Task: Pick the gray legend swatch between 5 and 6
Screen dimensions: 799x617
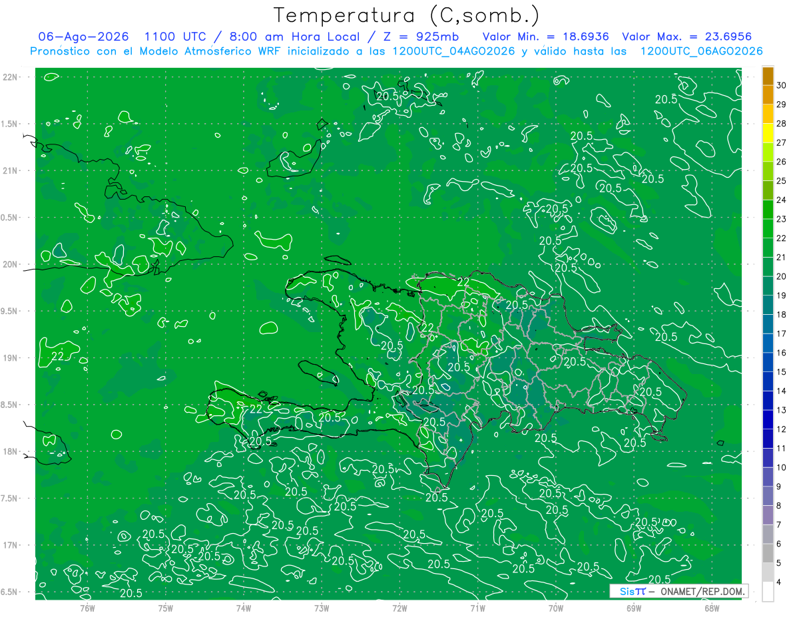Action: click(x=768, y=554)
